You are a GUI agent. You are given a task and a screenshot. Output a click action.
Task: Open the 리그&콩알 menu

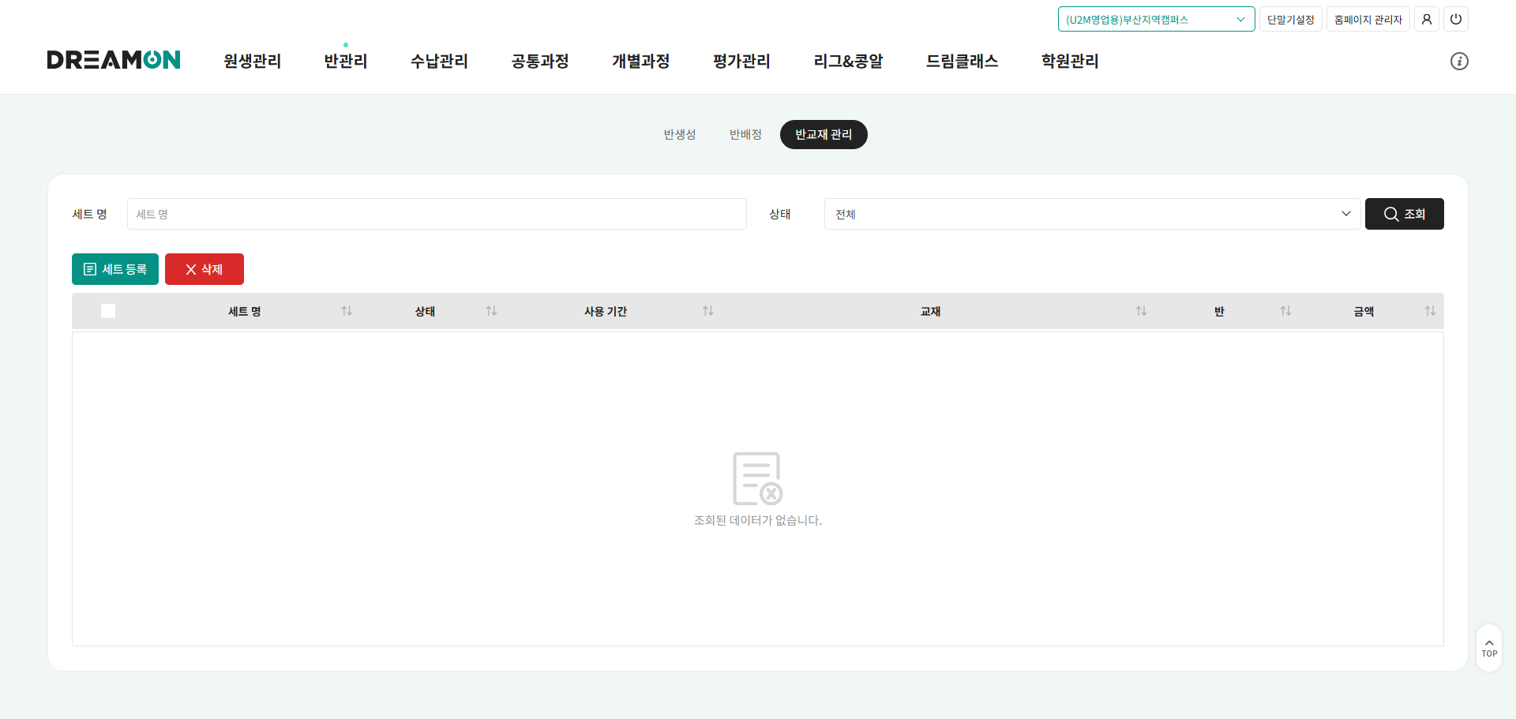coord(848,61)
